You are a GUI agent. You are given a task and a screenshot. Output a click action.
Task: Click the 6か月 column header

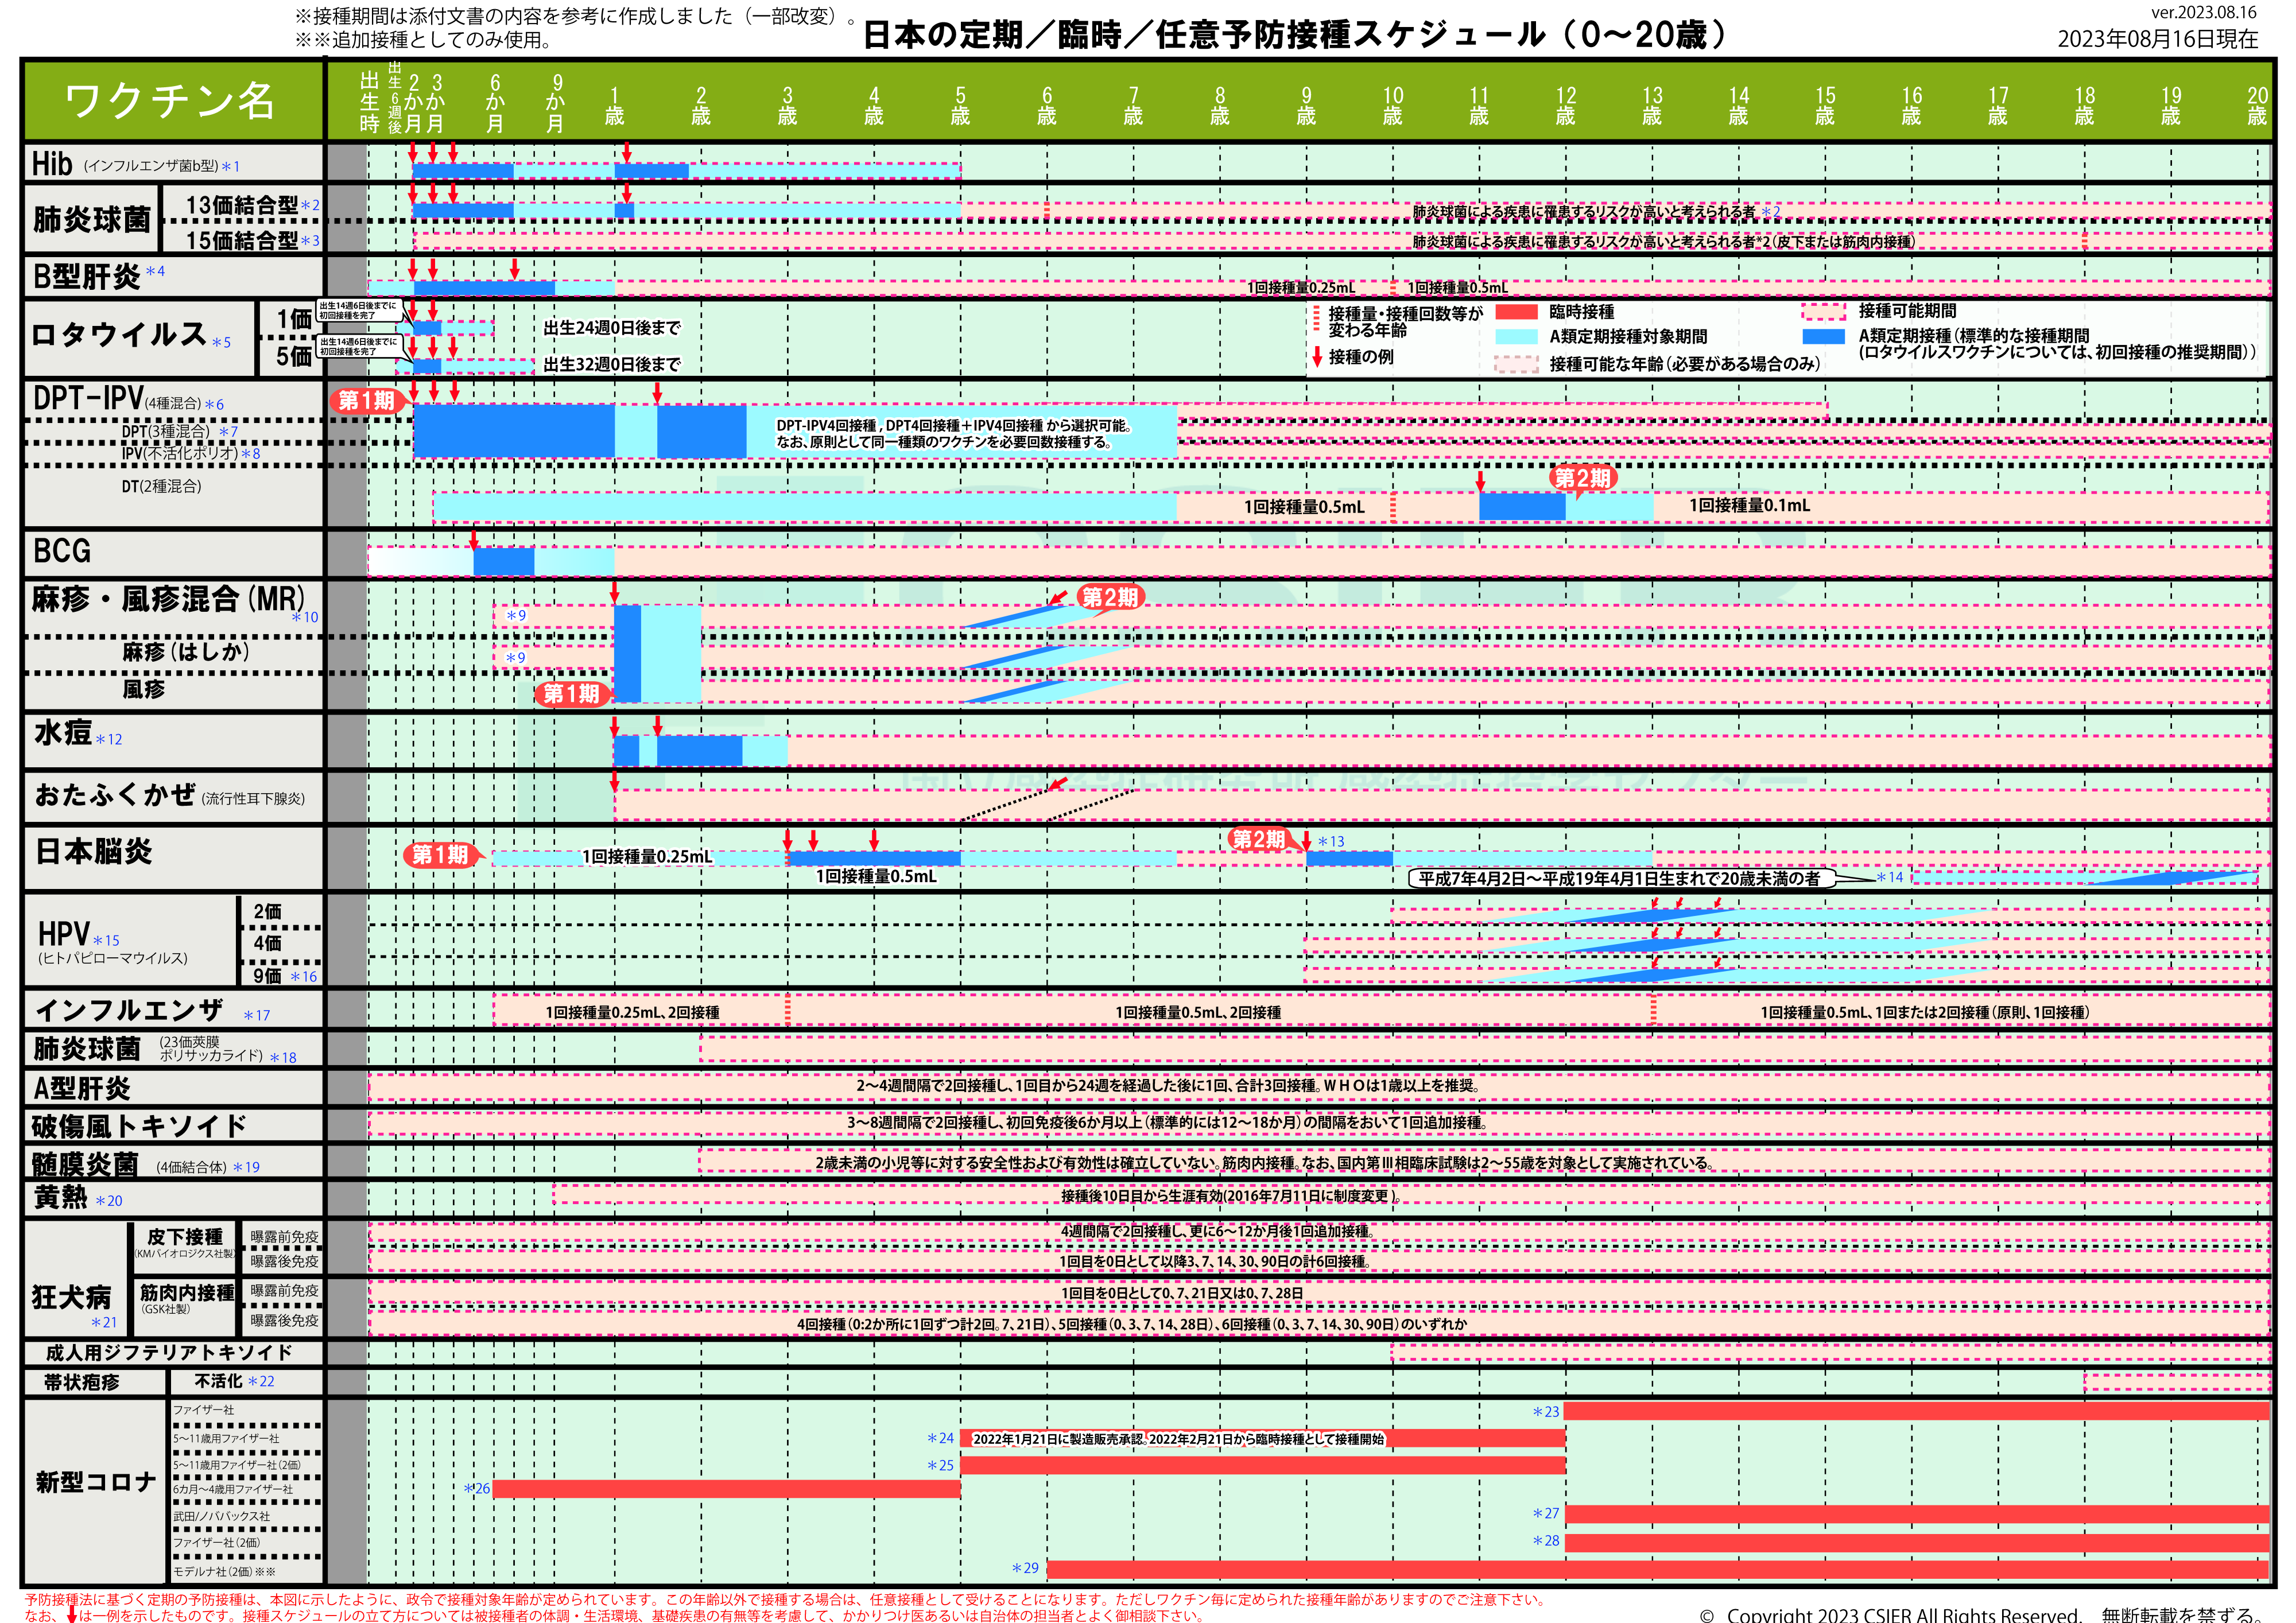tap(495, 103)
